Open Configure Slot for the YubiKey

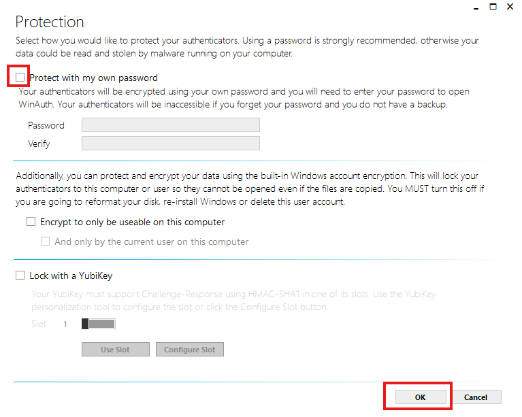(x=189, y=350)
